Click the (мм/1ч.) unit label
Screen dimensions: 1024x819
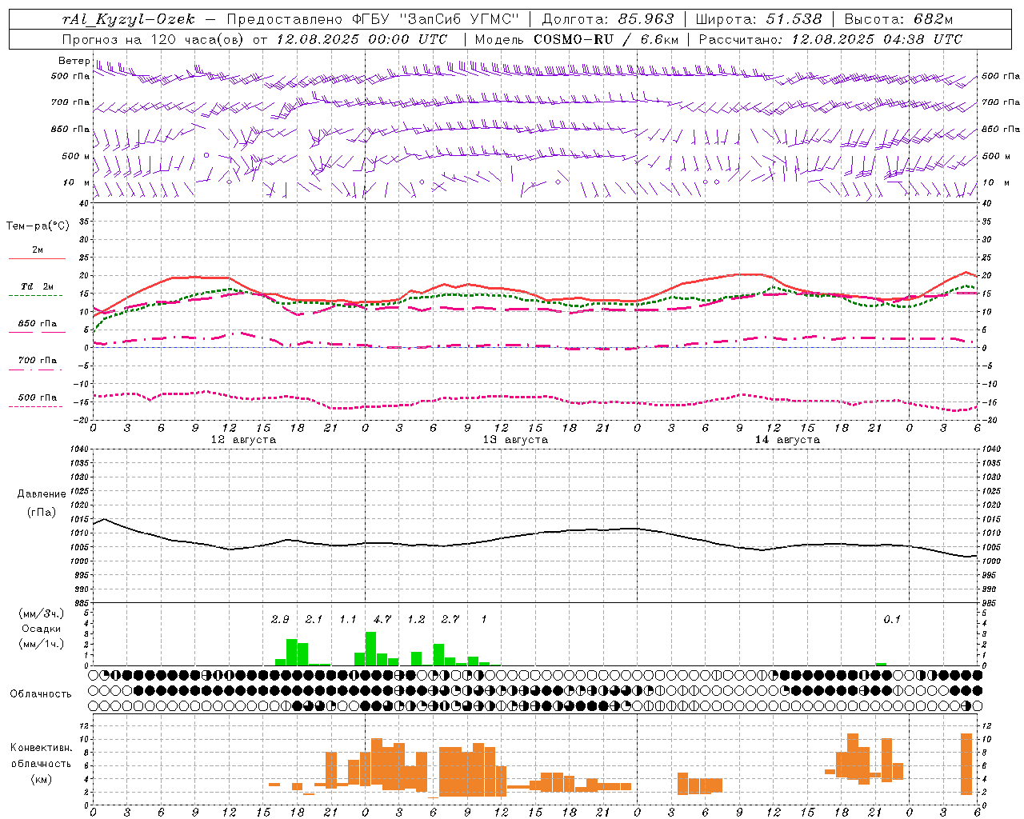click(x=42, y=644)
